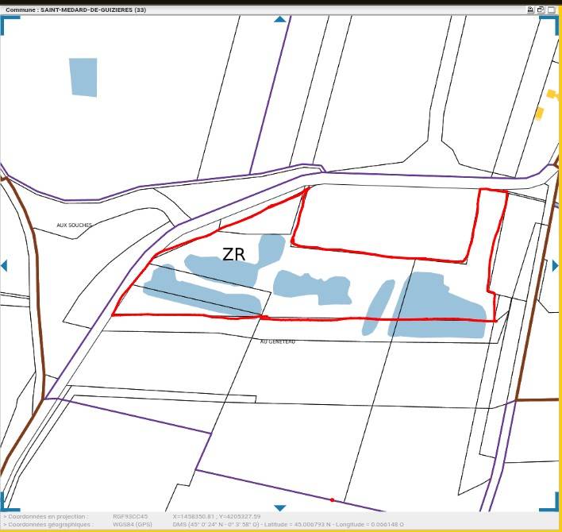The width and height of the screenshot is (562, 532).
Task: Click the red point on the lower purple line
Action: coord(332,500)
